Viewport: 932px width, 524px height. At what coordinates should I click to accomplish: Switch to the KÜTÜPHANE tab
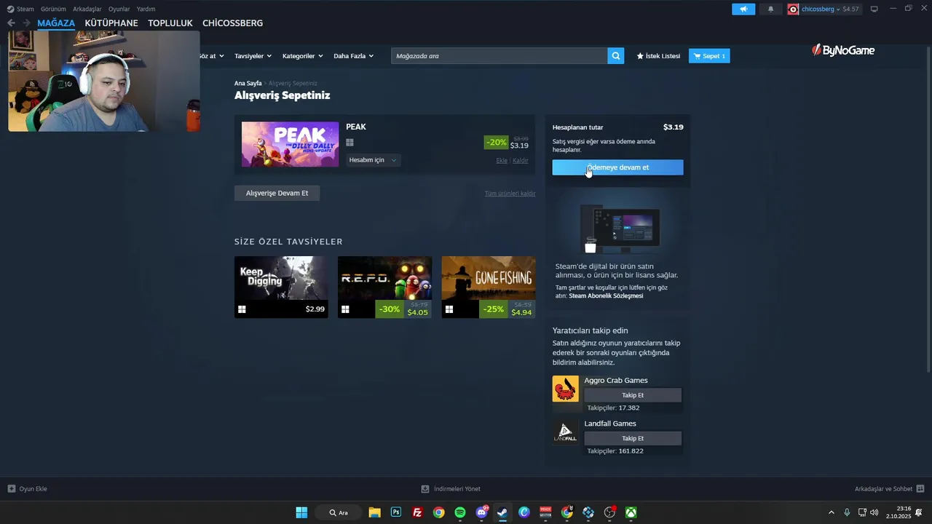click(x=111, y=23)
